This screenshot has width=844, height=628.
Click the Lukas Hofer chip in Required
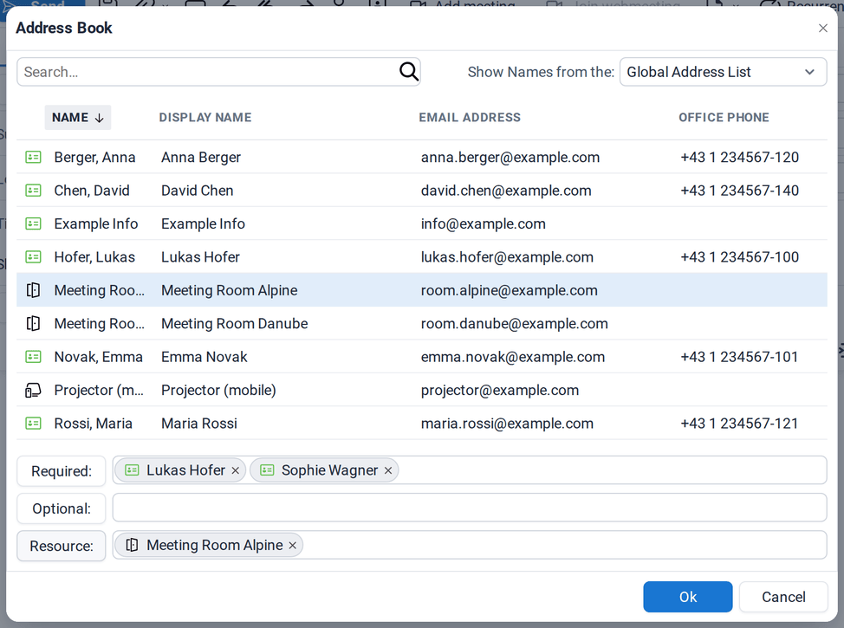tap(180, 470)
